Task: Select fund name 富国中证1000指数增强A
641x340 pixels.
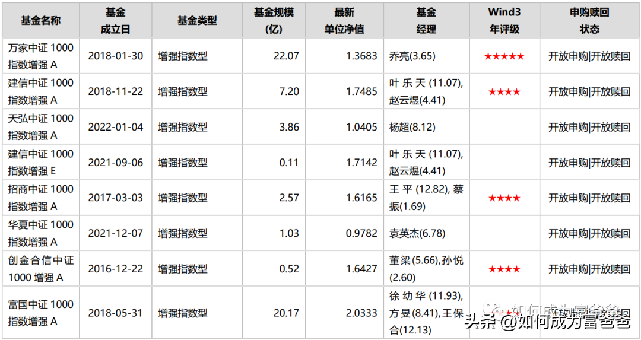Action: pyautogui.click(x=40, y=313)
